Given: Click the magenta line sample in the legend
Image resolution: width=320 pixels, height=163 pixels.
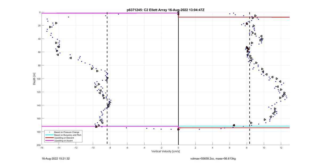Looking at the screenshot, I should [49, 140].
